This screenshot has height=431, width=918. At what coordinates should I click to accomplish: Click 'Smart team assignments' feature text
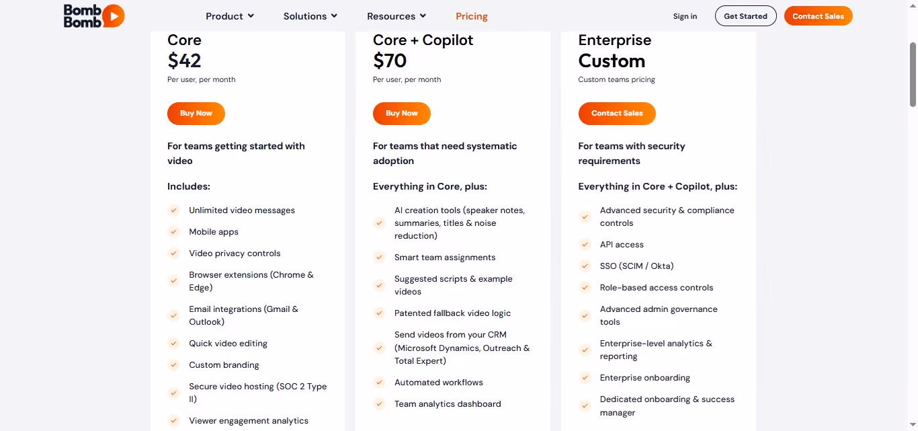tap(445, 258)
